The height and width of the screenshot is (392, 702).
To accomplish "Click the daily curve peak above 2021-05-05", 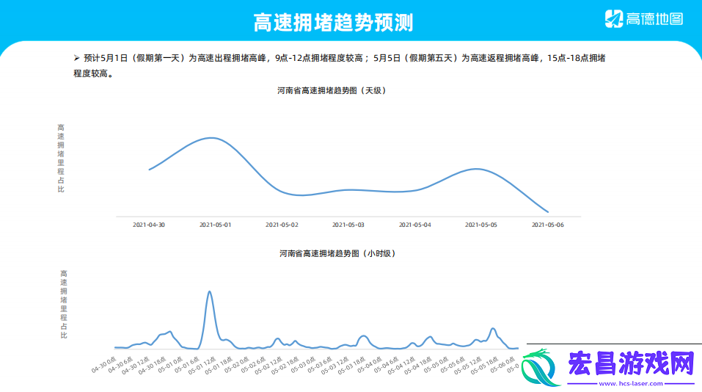I will coord(478,169).
